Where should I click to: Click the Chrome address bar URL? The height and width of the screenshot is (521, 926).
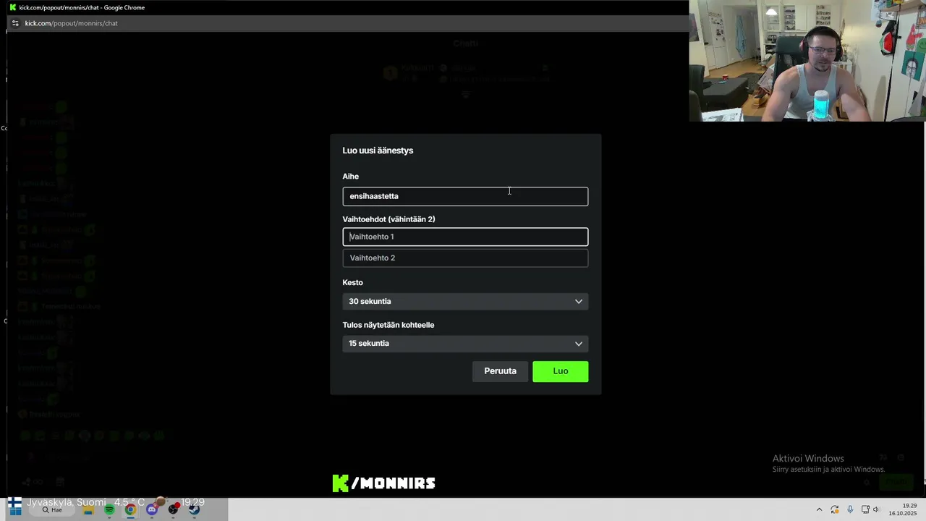point(71,23)
